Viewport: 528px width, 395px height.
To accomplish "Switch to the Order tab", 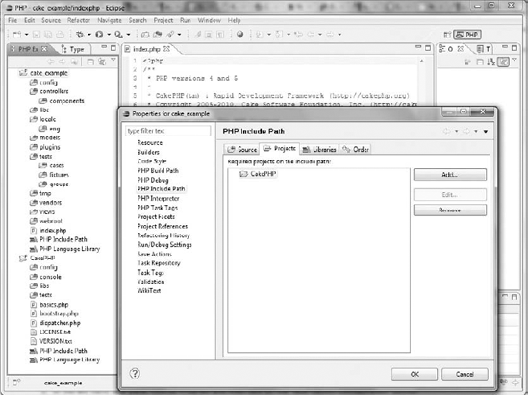I will pyautogui.click(x=356, y=149).
